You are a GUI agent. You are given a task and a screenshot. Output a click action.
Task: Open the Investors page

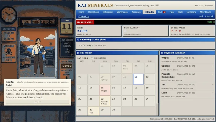[191, 12]
